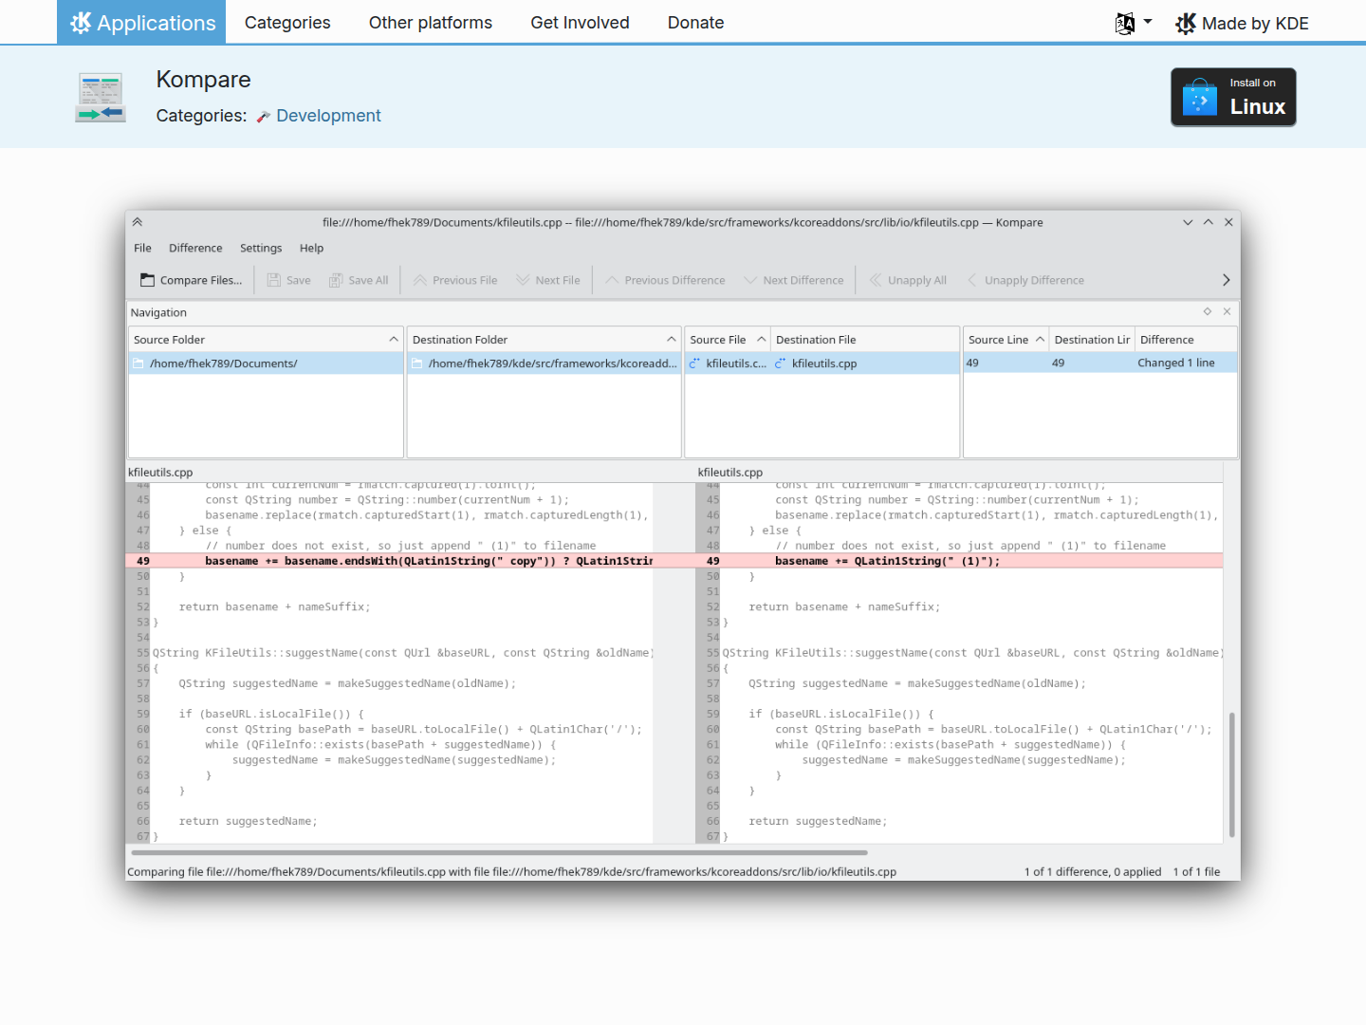1366x1025 pixels.
Task: Open the Categories page
Action: 287,23
